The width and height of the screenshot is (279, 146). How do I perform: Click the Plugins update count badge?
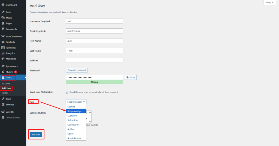(16, 72)
